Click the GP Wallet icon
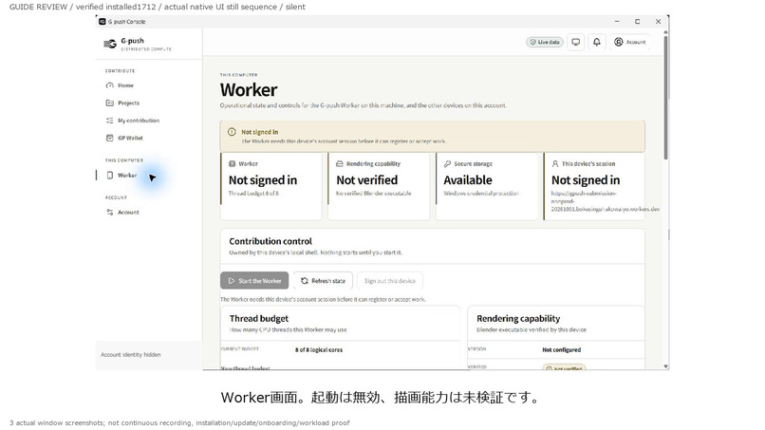This screenshot has width=765, height=430. 110,139
